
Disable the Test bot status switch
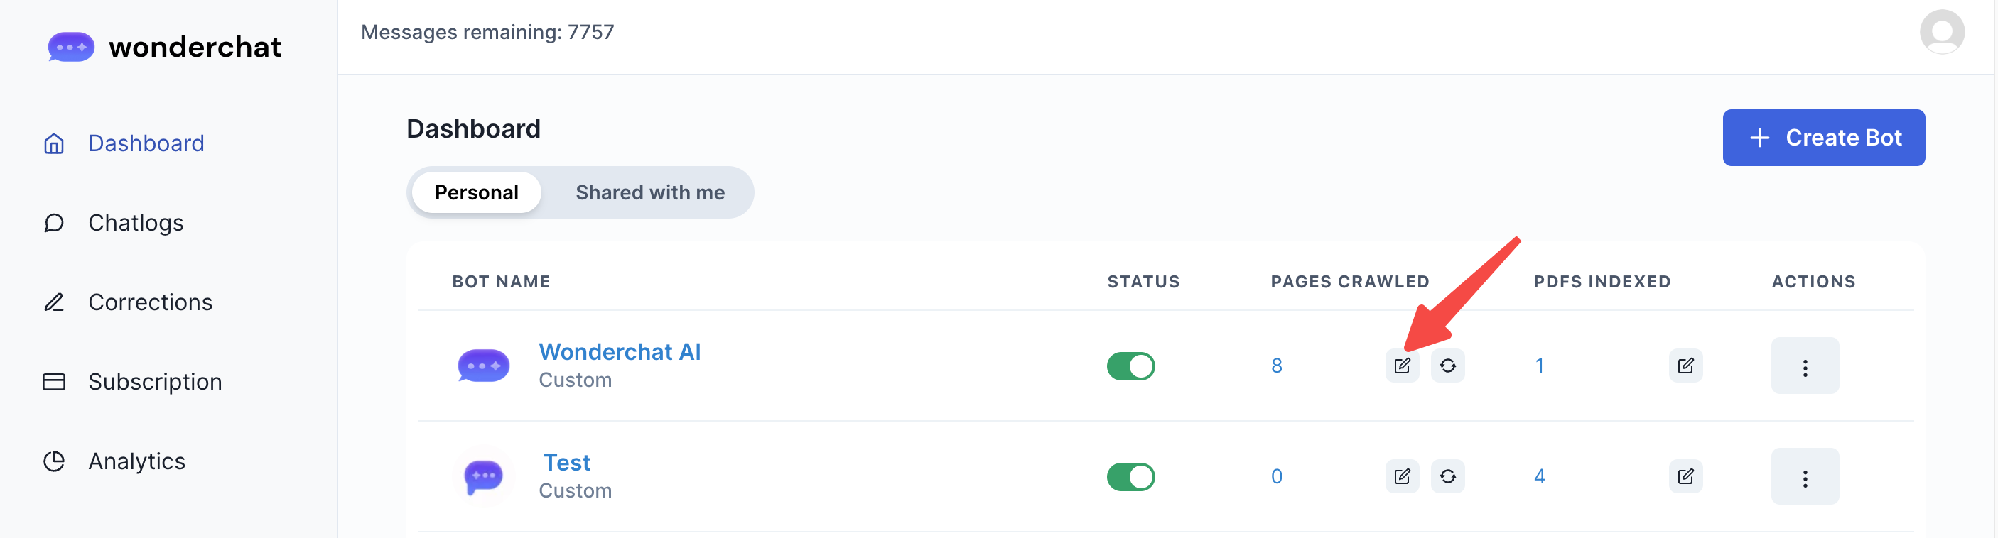(x=1130, y=477)
